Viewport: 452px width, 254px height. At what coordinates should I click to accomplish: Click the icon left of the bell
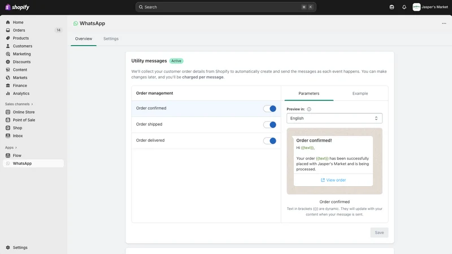(x=392, y=7)
